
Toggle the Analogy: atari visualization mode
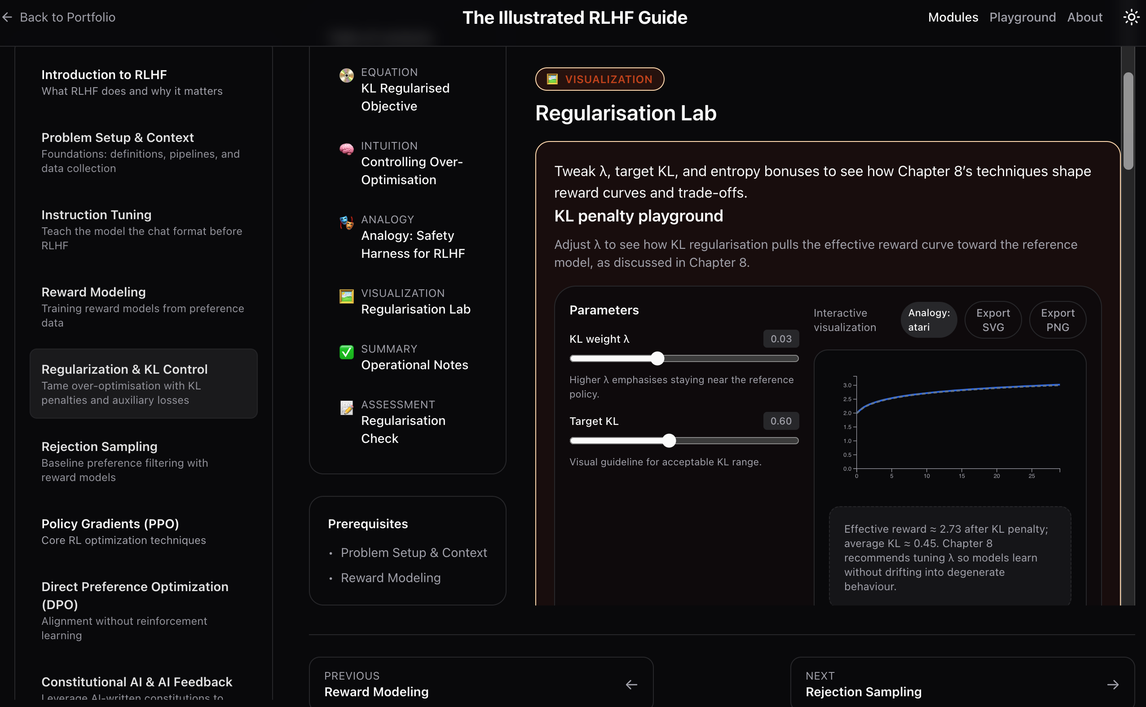tap(928, 320)
